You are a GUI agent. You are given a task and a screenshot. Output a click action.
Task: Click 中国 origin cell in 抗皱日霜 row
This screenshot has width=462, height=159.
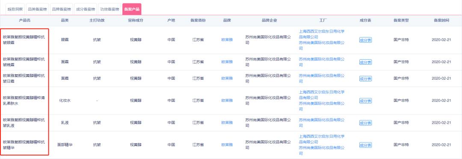pyautogui.click(x=171, y=78)
